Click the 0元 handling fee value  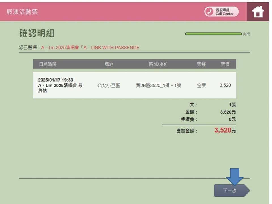tap(232, 119)
